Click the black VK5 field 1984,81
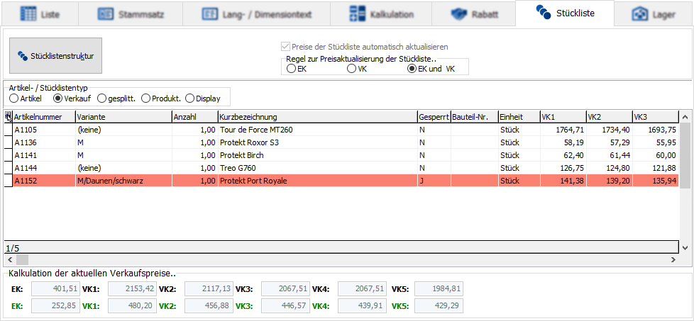The image size is (694, 321). click(439, 290)
